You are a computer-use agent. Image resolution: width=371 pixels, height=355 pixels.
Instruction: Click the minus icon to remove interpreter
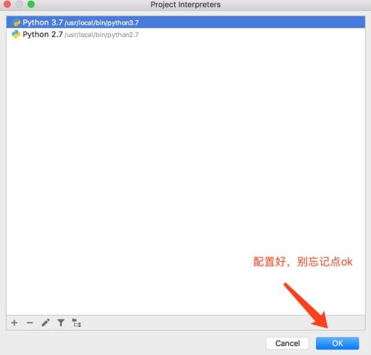[x=30, y=323]
